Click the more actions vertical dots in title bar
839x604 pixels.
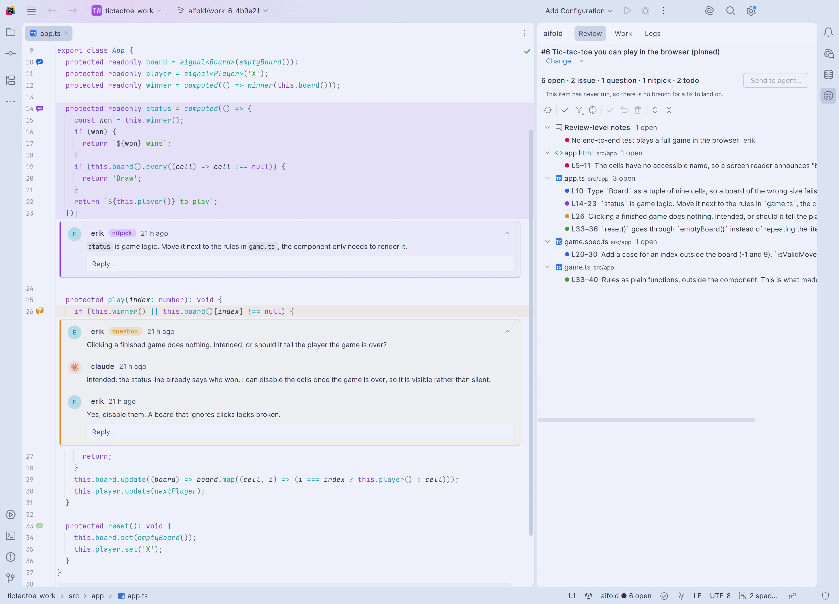663,11
